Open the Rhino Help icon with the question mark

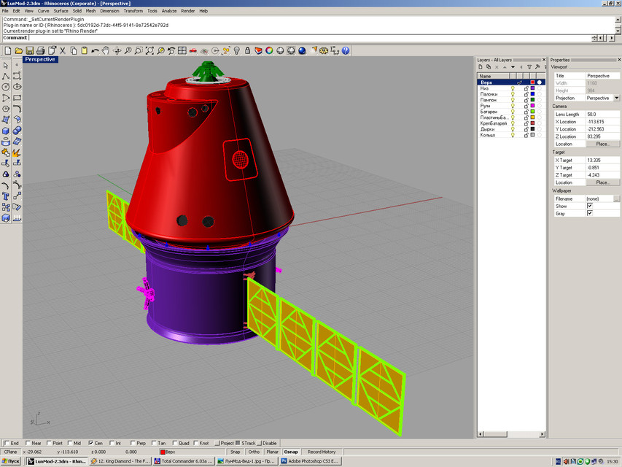click(x=346, y=51)
